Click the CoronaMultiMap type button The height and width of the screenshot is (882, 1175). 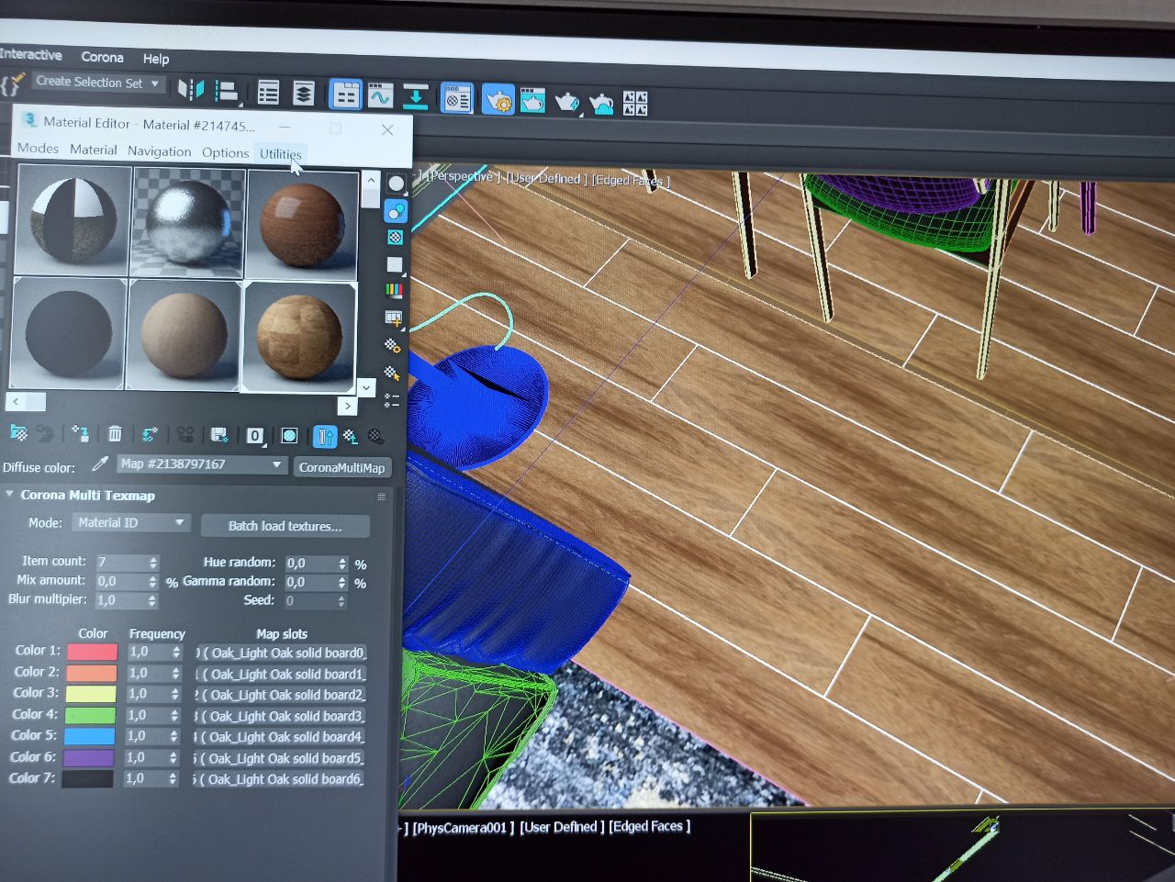coord(341,467)
